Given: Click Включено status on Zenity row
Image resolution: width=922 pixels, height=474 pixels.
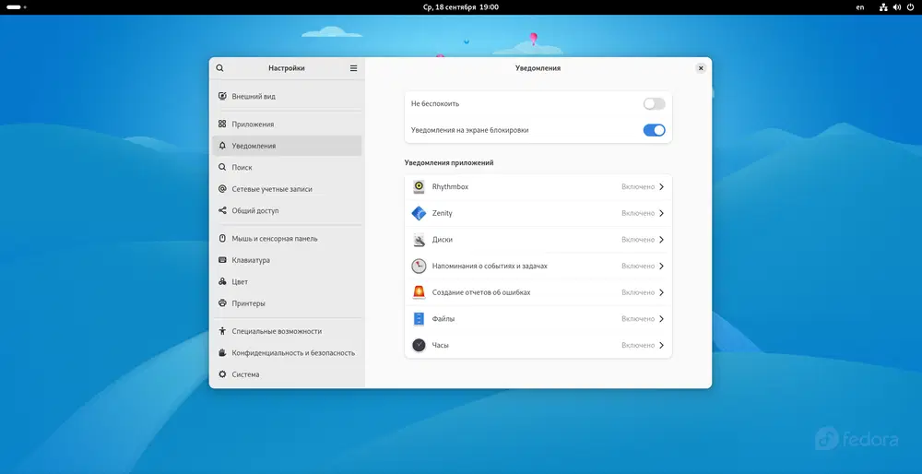Looking at the screenshot, I should tap(638, 213).
